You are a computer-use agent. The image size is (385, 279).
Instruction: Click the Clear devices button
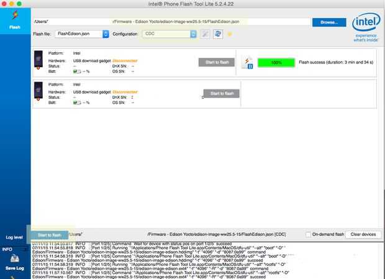[363, 234]
